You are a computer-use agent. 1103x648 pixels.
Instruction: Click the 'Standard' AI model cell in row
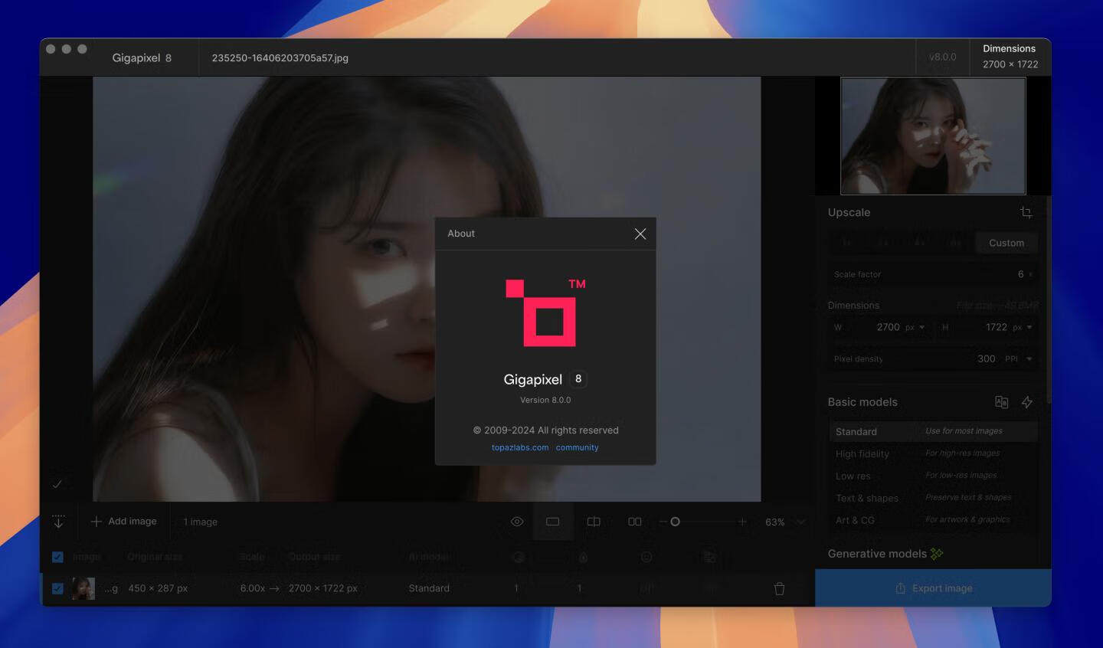429,588
